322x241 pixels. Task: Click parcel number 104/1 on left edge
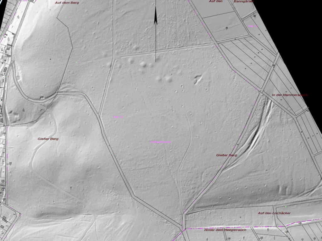pyautogui.click(x=10, y=163)
